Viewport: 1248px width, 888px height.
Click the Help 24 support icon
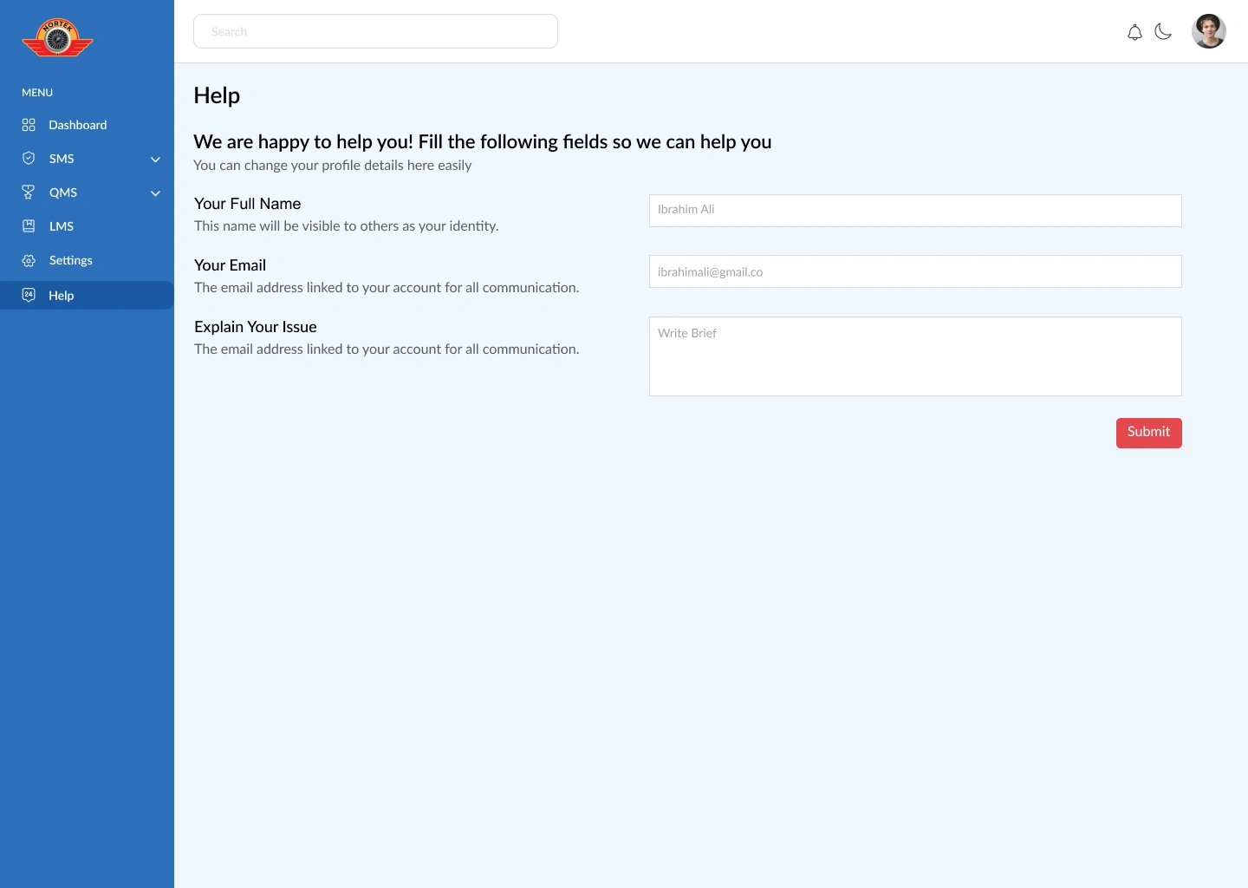[x=29, y=295]
